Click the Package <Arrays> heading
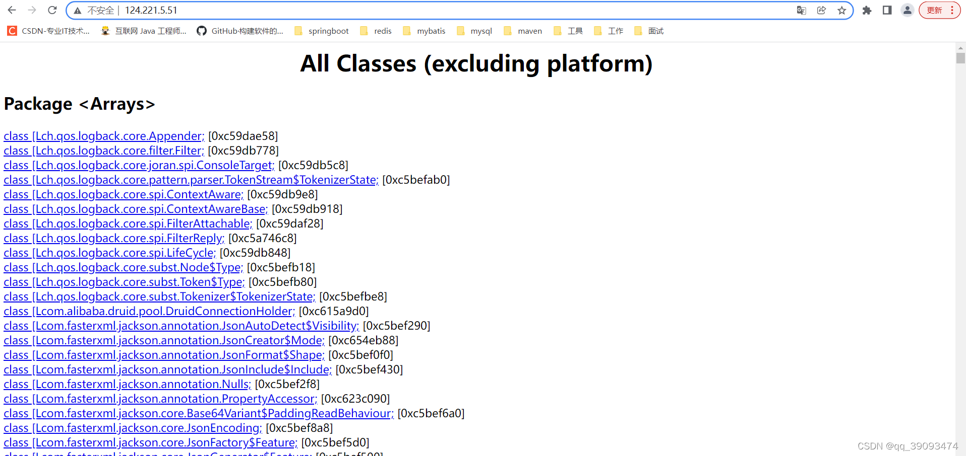 tap(79, 104)
